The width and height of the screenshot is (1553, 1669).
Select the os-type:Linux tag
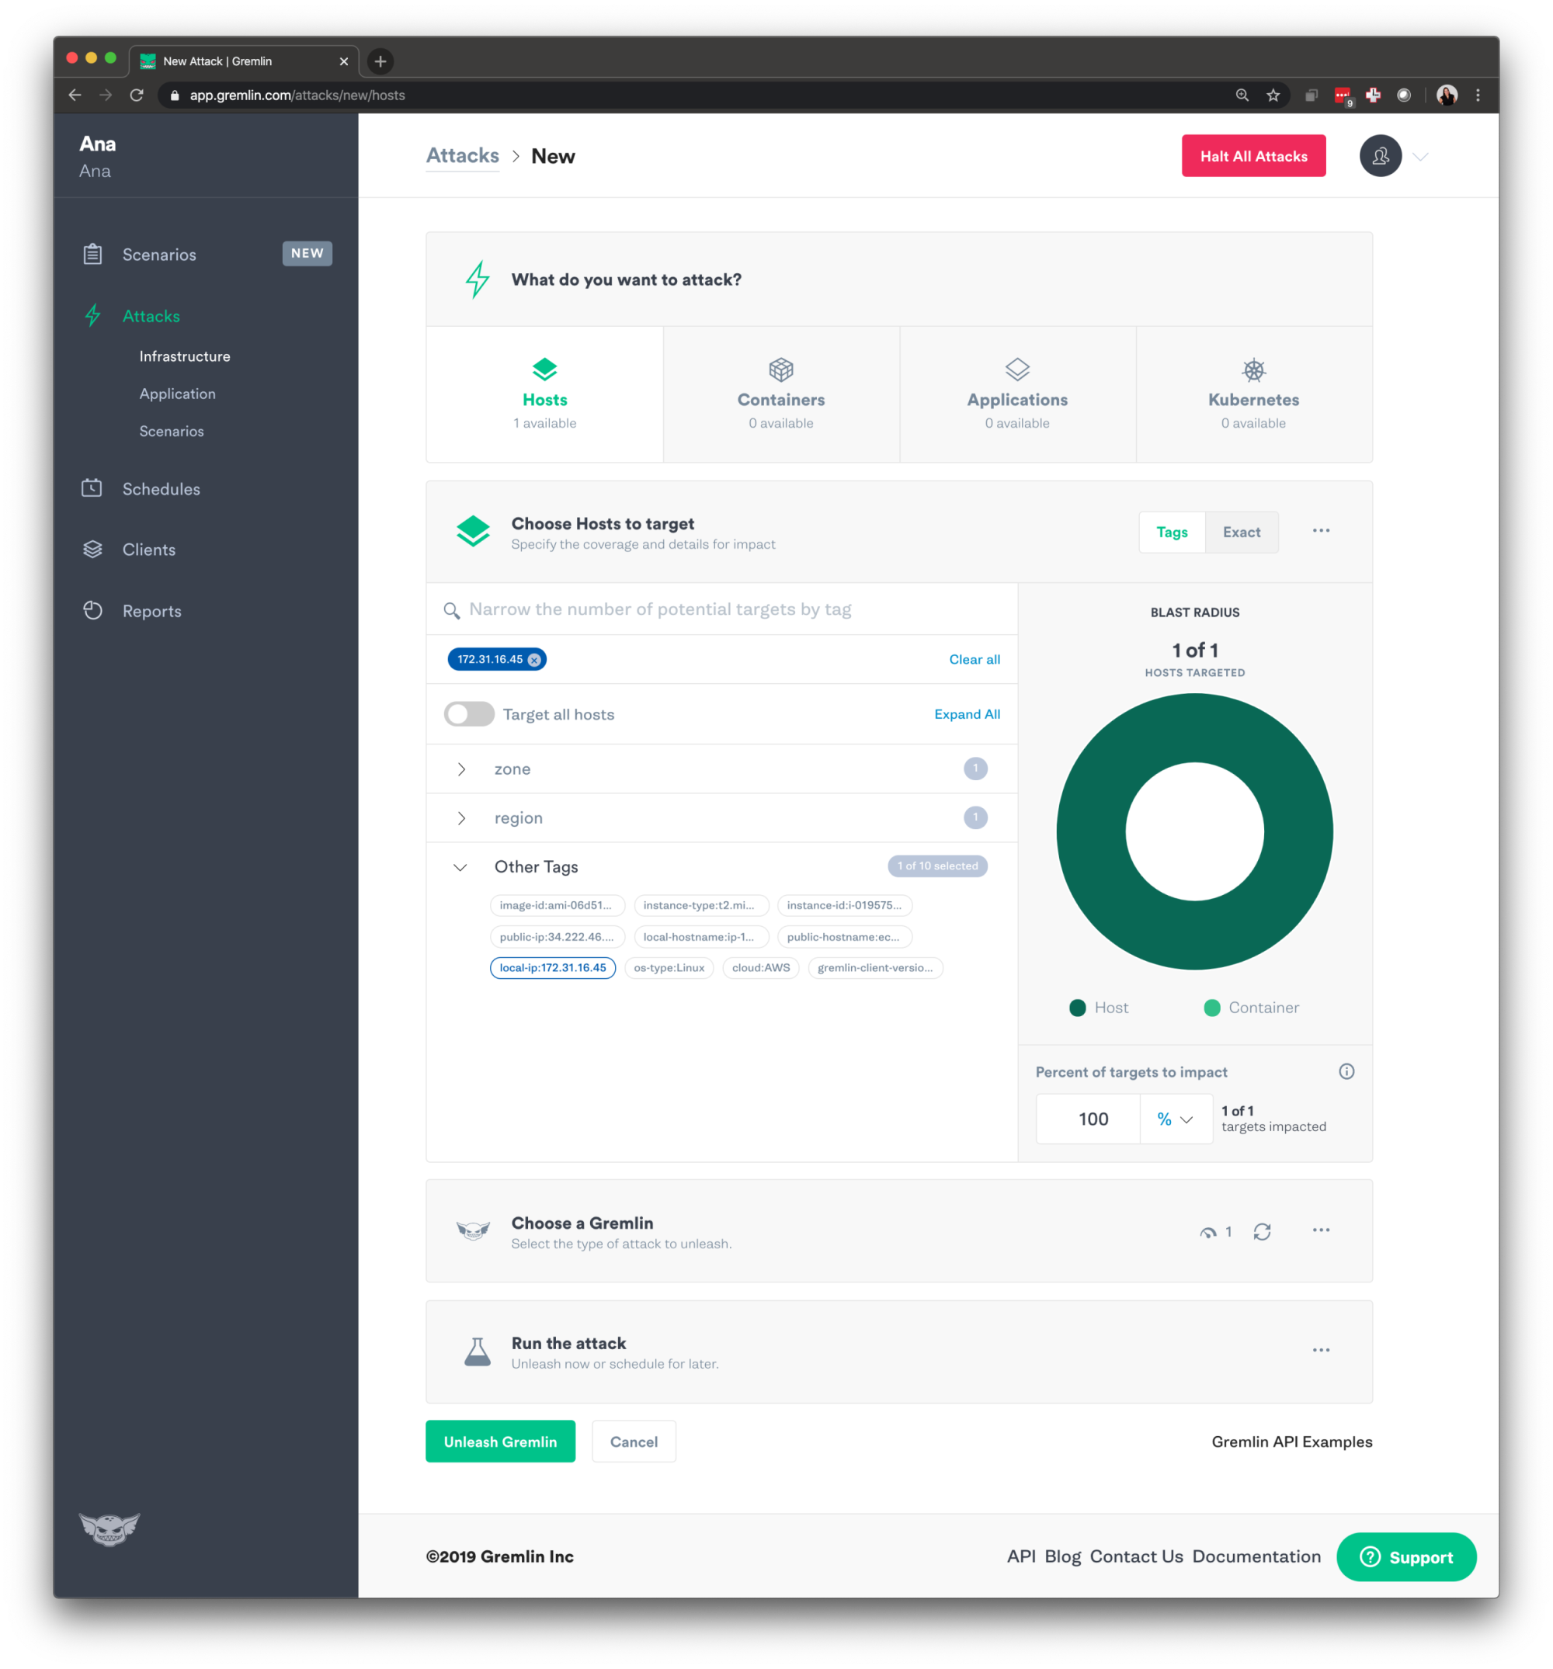tap(669, 968)
